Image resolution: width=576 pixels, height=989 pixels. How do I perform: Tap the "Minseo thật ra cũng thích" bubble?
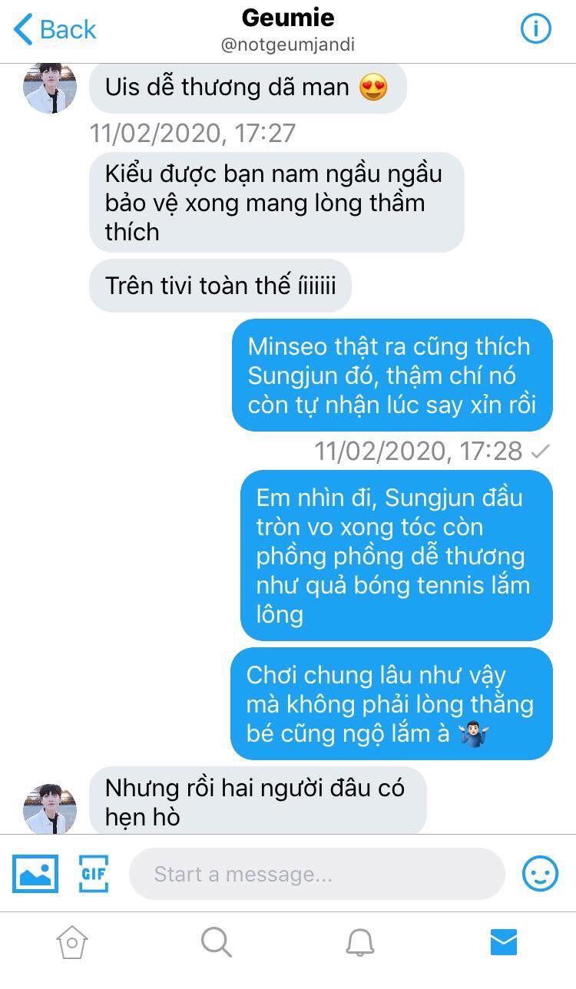392,375
